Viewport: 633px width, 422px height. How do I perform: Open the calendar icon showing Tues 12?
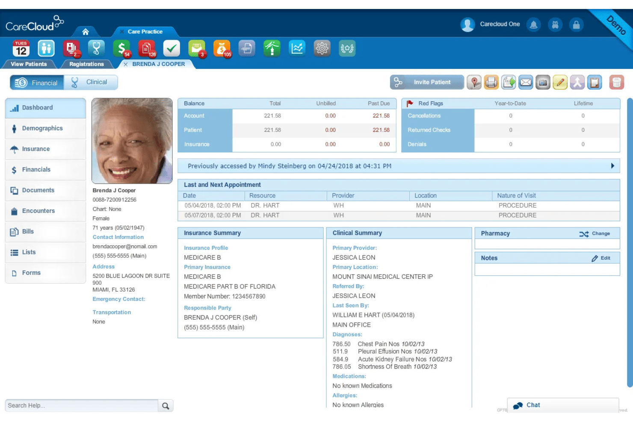tap(21, 48)
